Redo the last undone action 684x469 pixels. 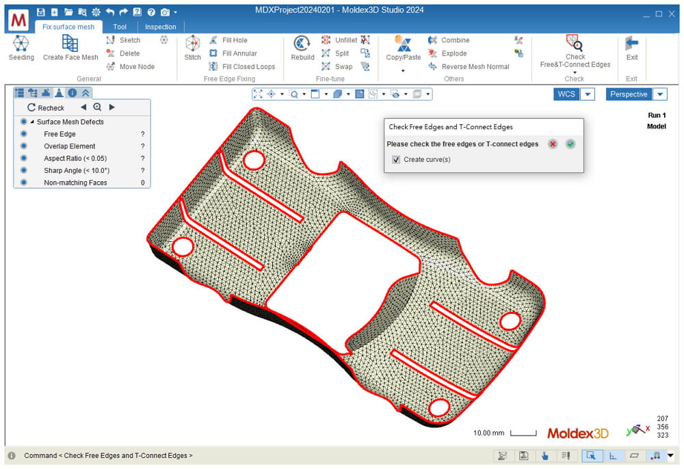123,12
